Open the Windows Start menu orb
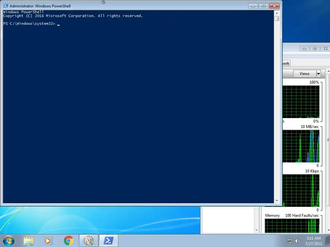The image size is (330, 247). pos(9,241)
